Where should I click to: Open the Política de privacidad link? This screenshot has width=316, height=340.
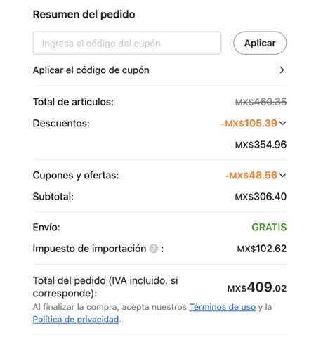coord(76,320)
